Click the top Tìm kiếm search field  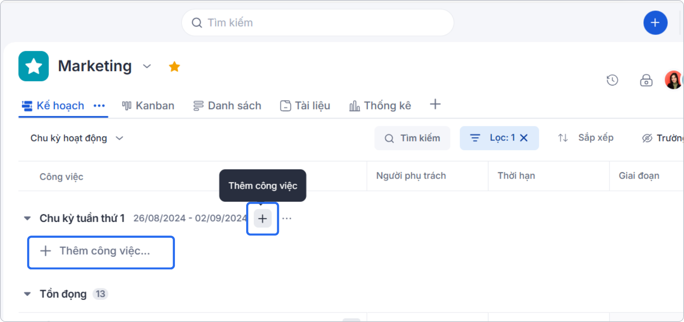click(x=317, y=22)
